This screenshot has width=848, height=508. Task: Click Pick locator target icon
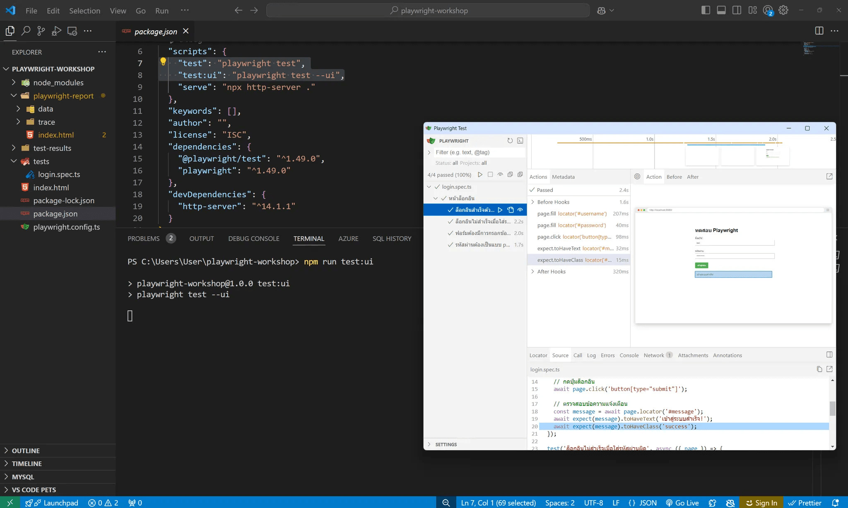coord(637,177)
